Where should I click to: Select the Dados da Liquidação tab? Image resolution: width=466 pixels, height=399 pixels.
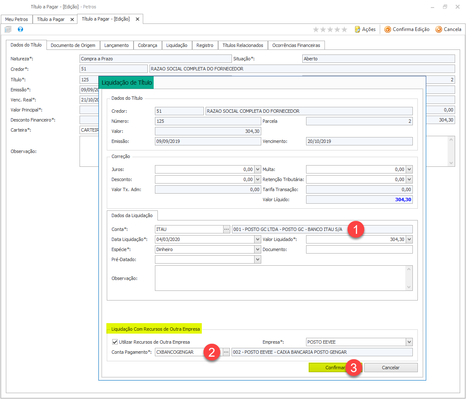click(x=132, y=215)
